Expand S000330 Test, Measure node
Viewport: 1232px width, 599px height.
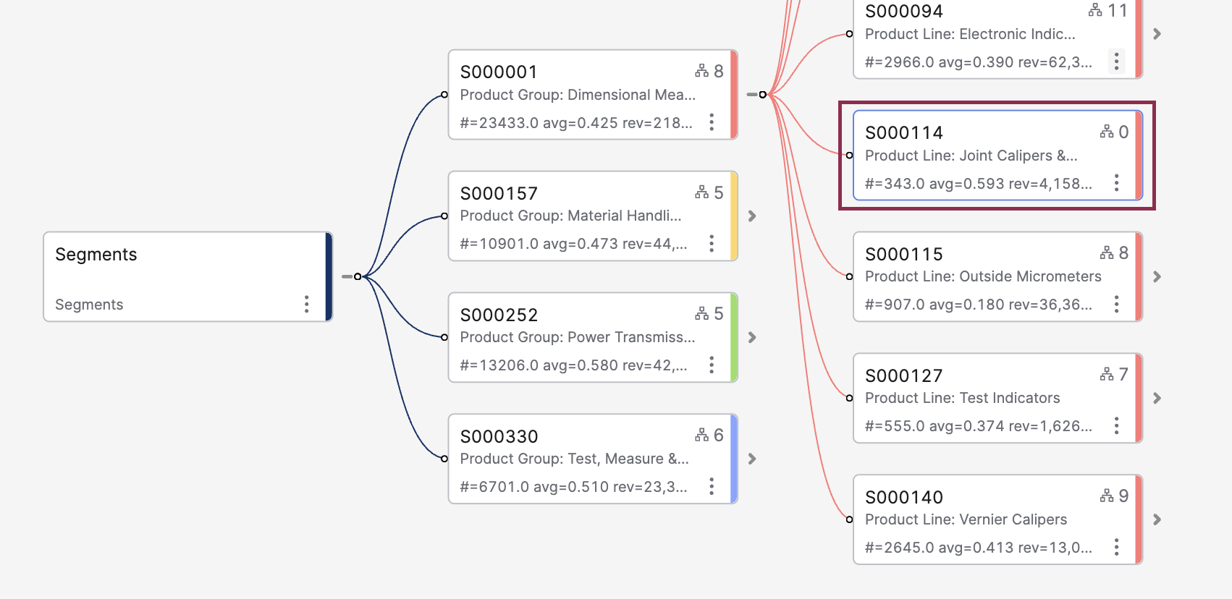coord(752,459)
